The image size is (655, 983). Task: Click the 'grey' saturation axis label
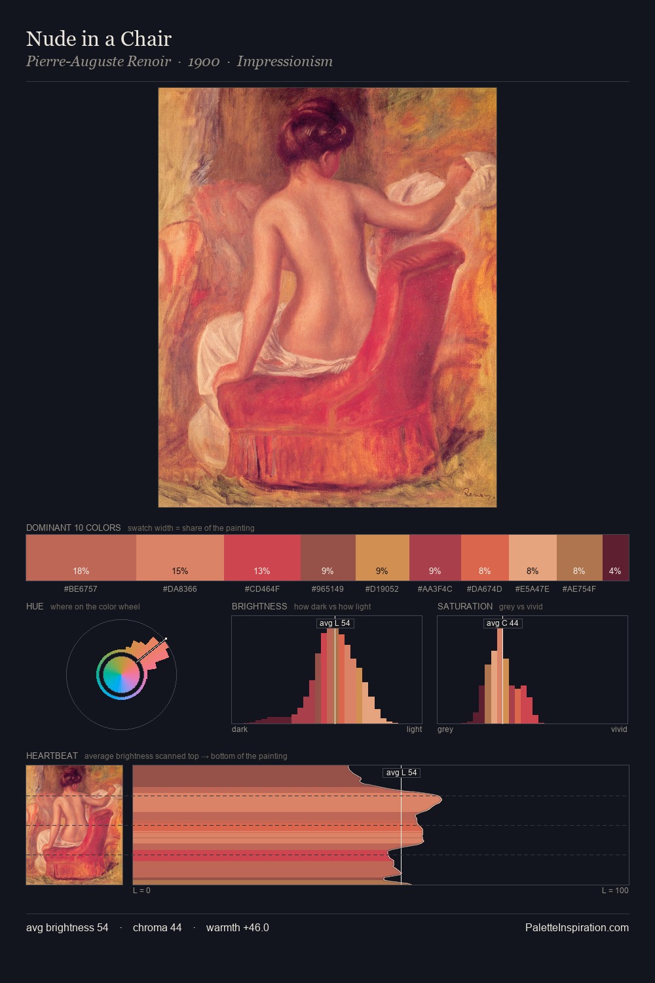tap(445, 729)
